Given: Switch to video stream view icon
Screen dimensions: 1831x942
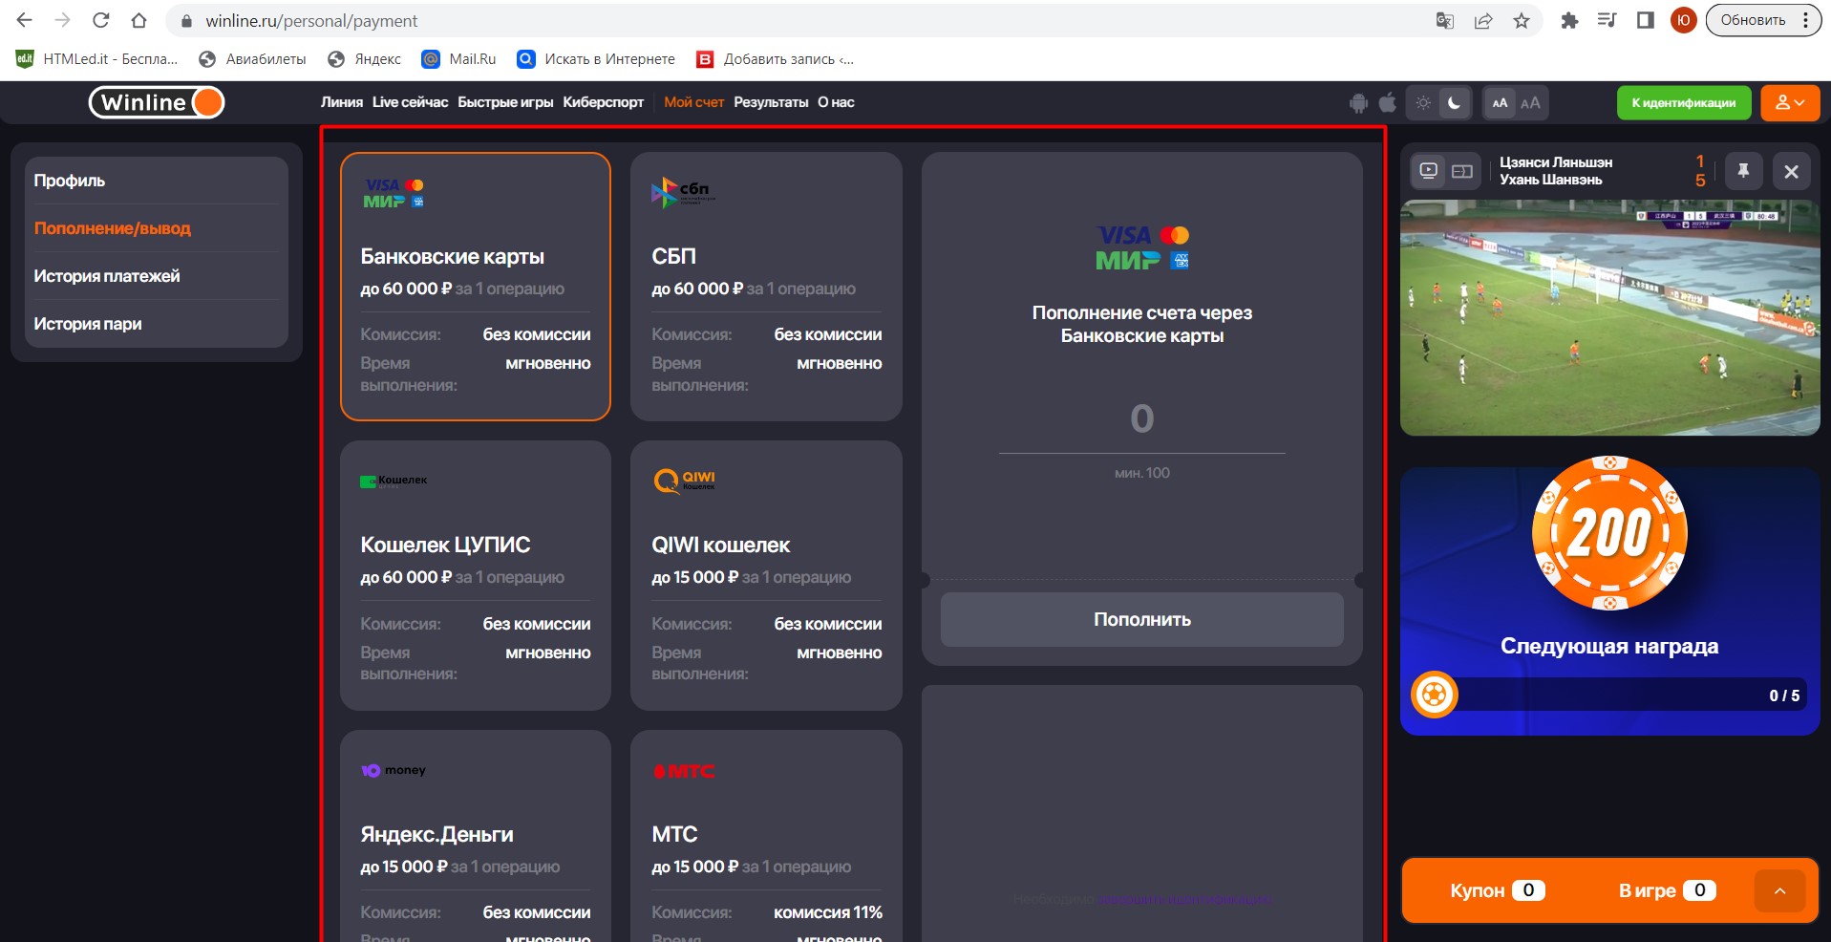Looking at the screenshot, I should (1429, 171).
